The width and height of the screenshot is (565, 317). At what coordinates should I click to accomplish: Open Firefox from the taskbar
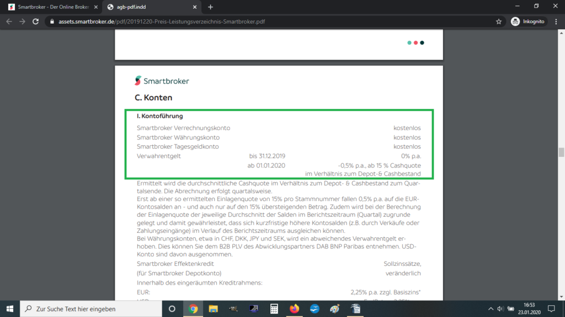click(295, 309)
